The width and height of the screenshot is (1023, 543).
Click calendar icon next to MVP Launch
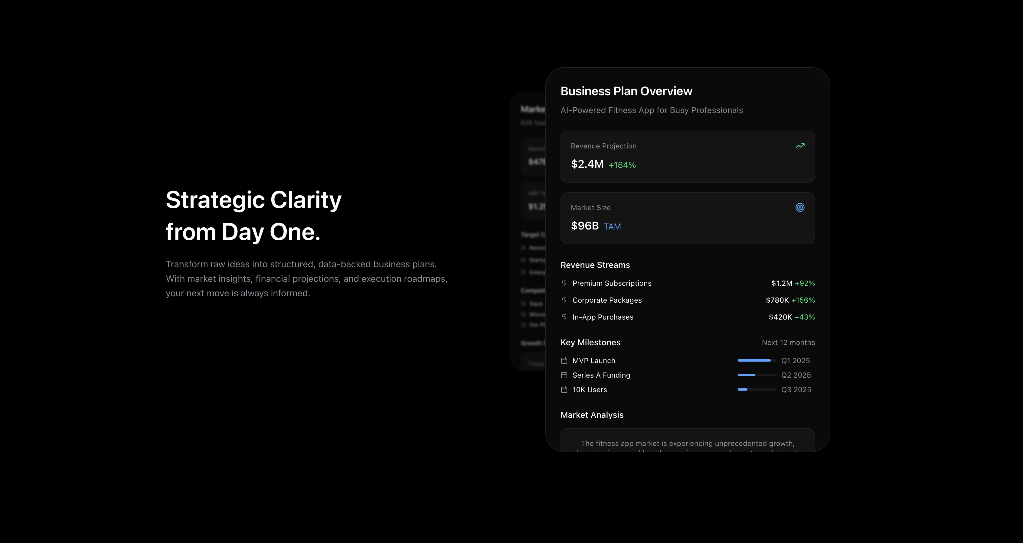click(564, 360)
